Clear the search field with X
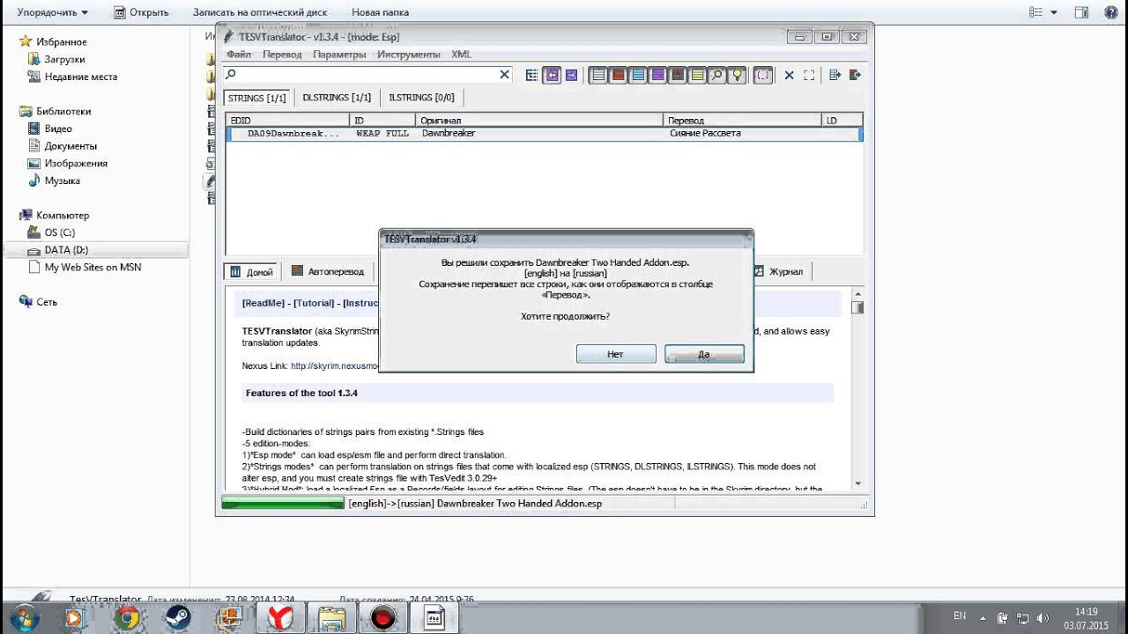The image size is (1128, 634). pos(505,75)
